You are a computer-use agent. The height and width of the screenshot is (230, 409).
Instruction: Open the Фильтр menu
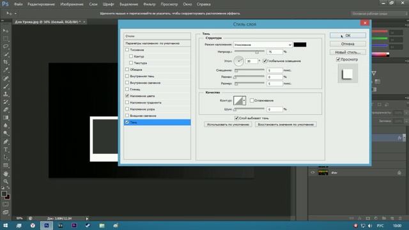(x=149, y=4)
